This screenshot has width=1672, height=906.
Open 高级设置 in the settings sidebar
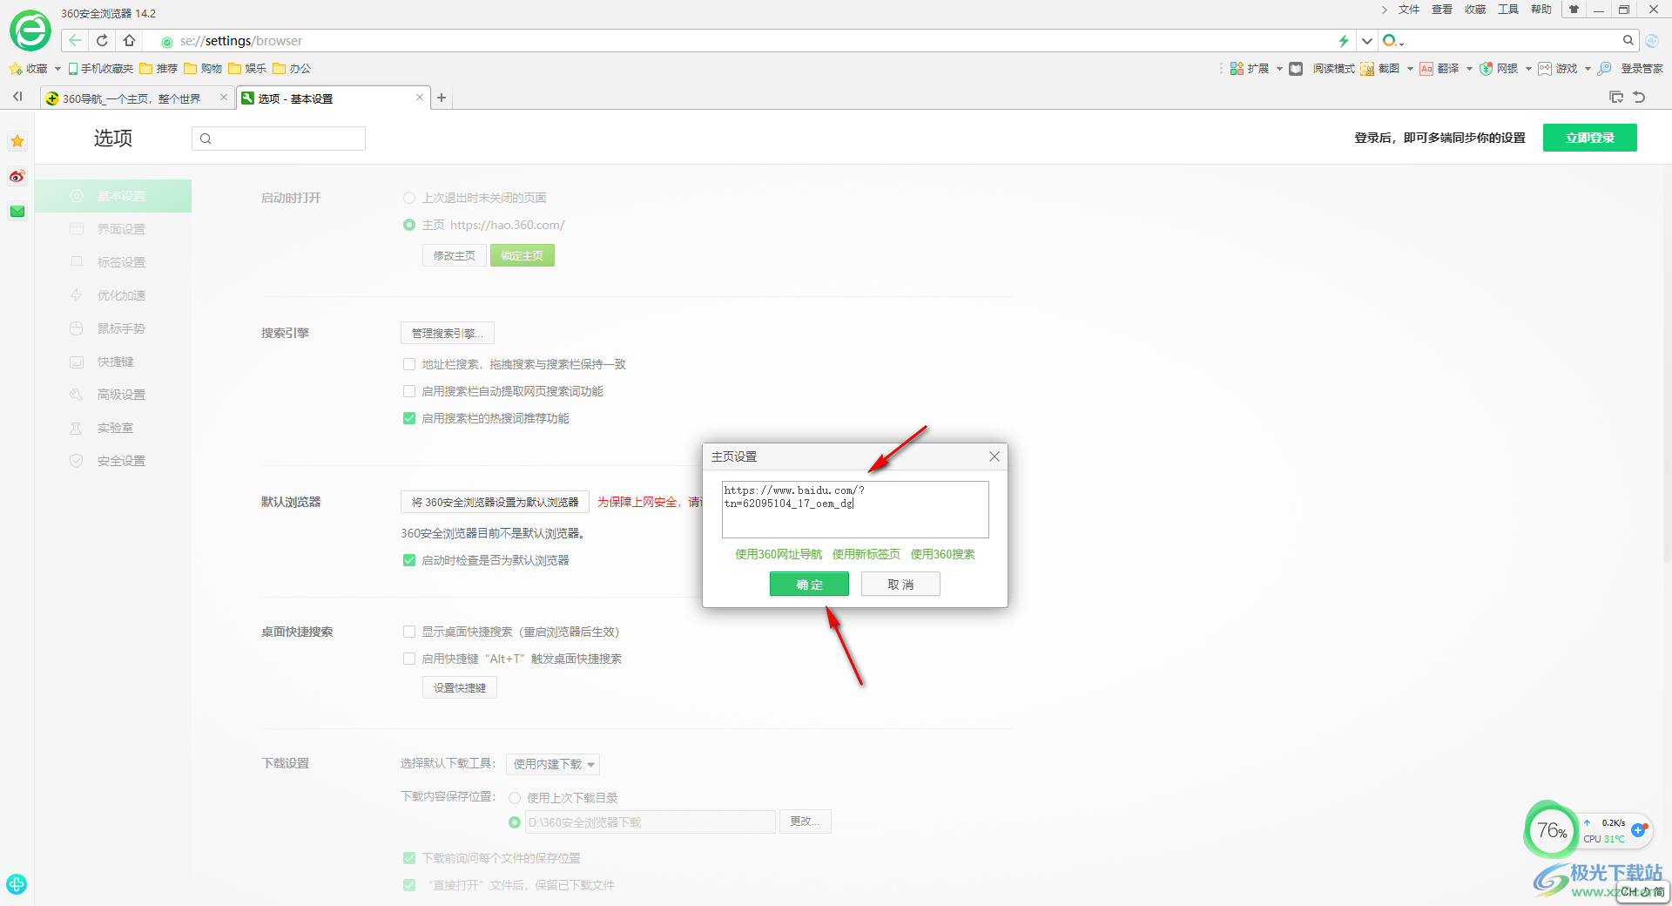(x=113, y=395)
